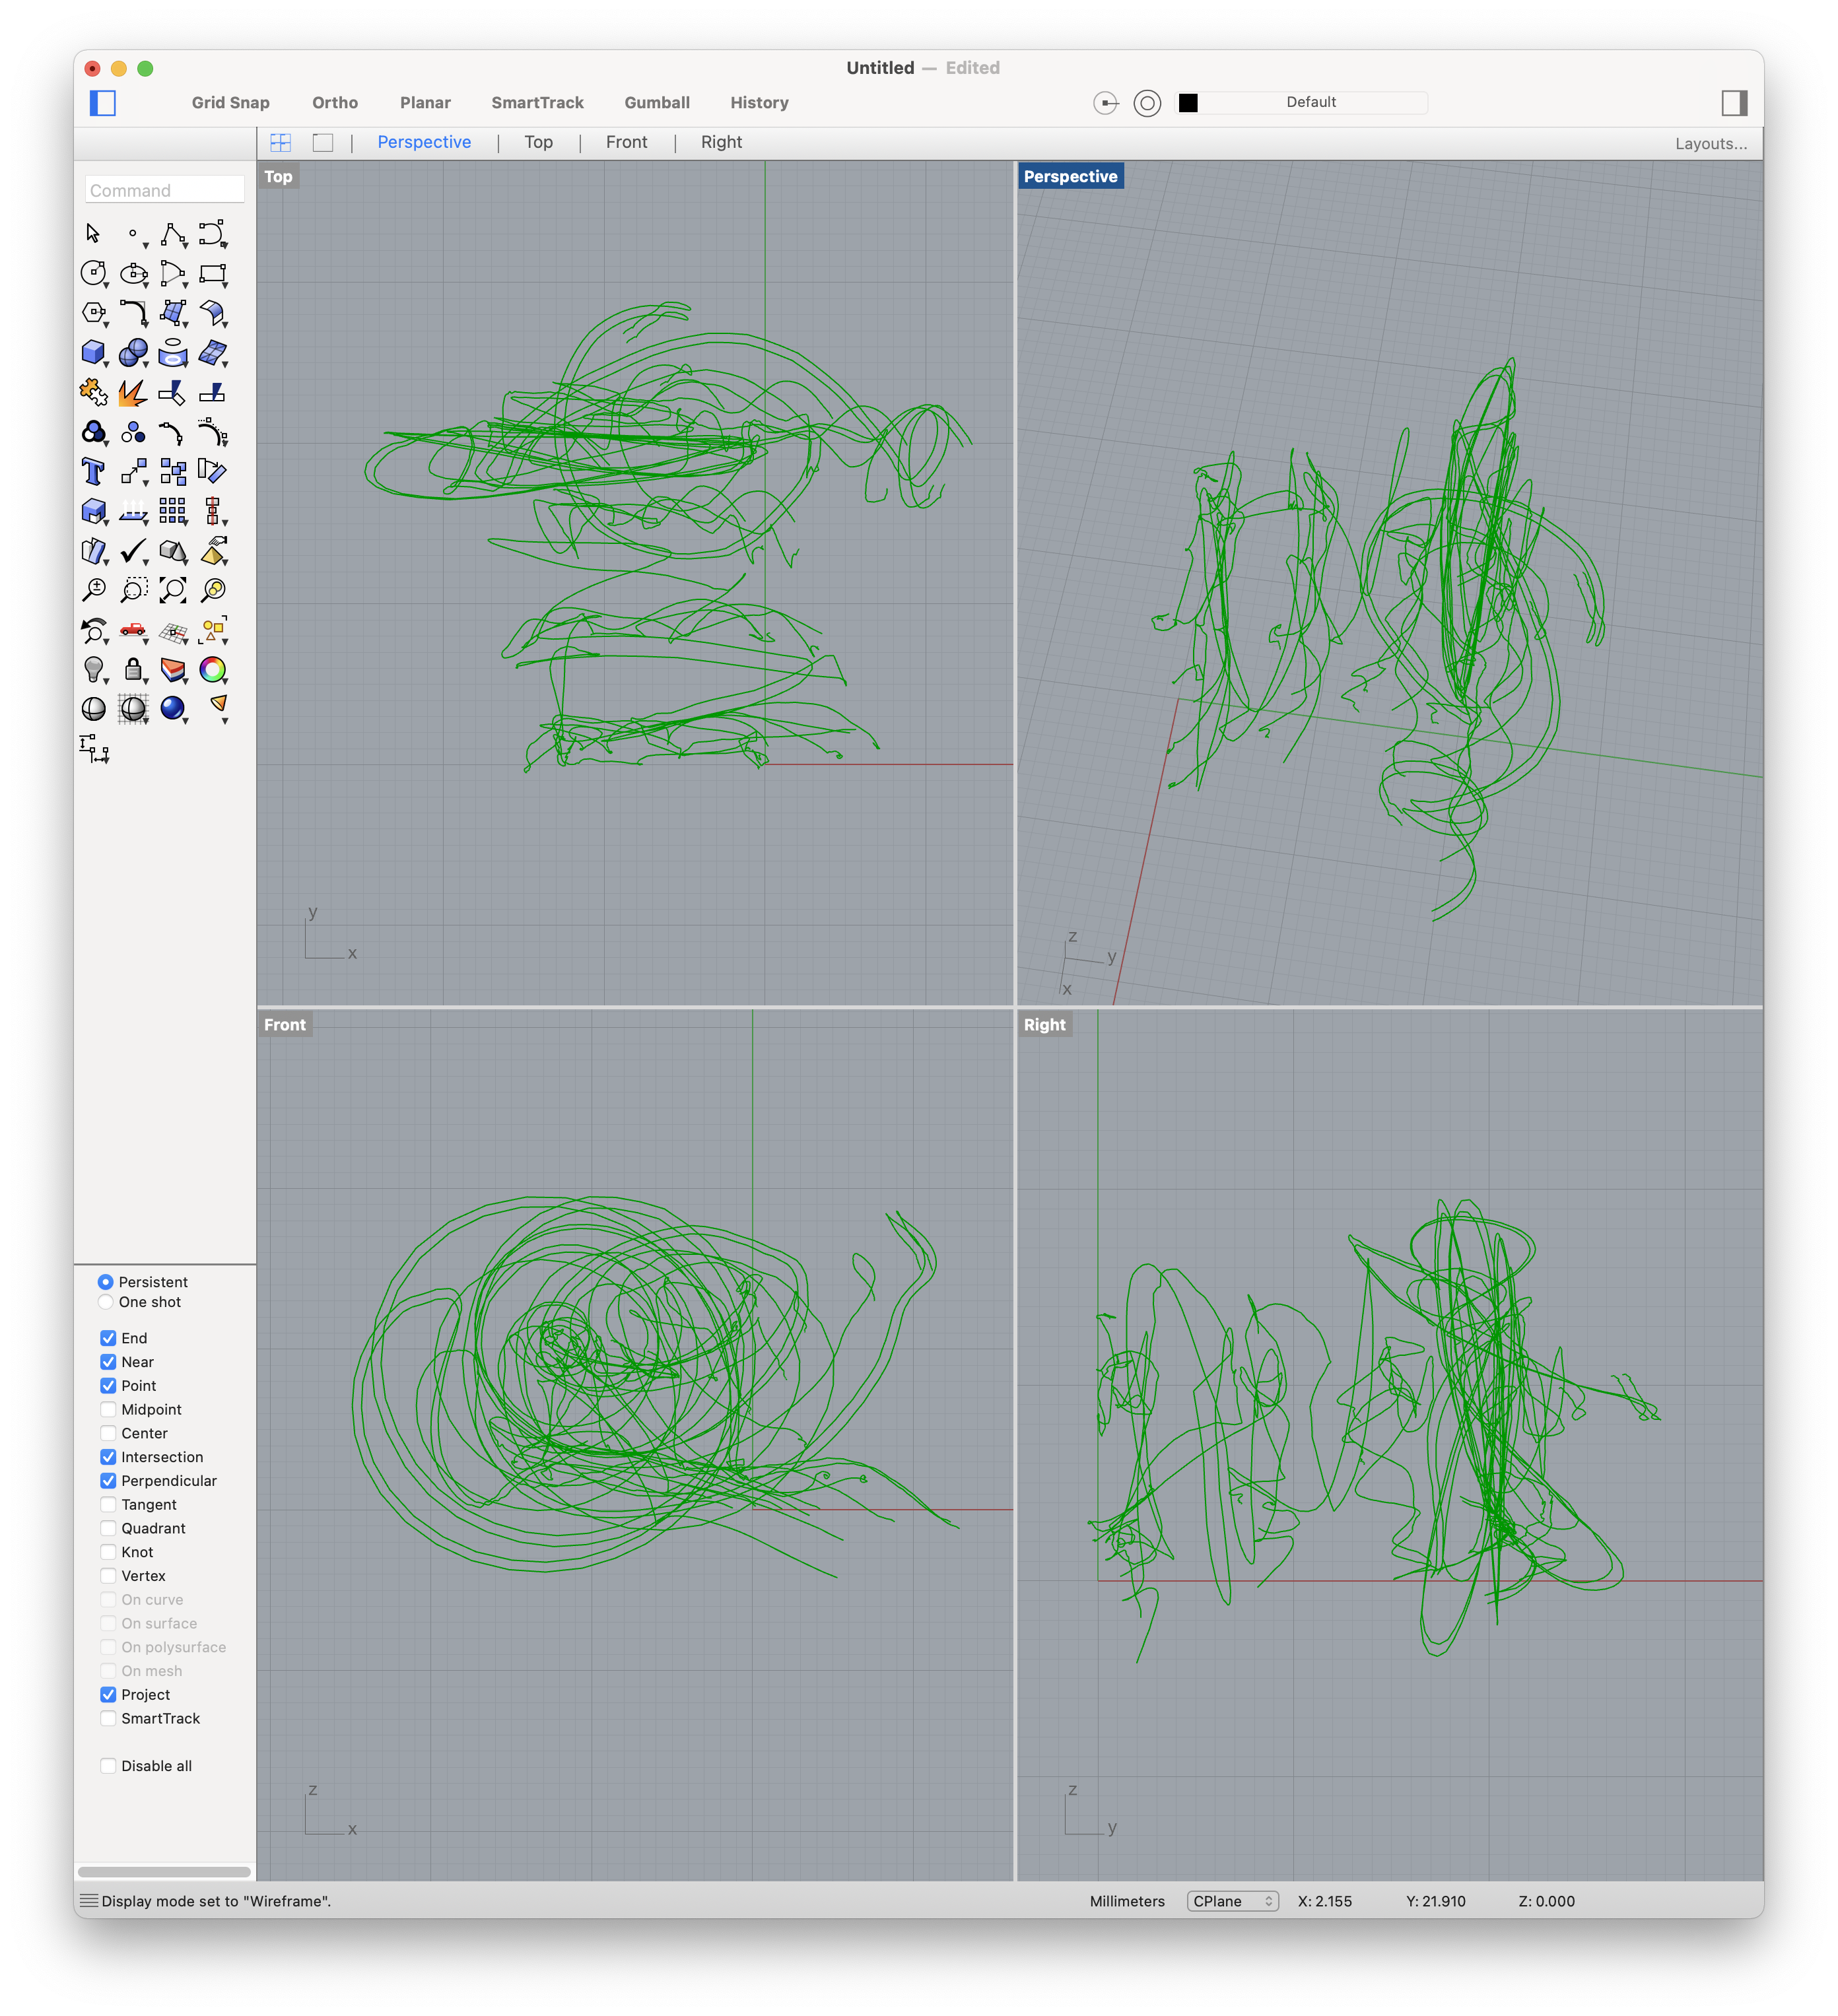
Task: Click the black color swatch in toolbar
Action: coord(1188,102)
